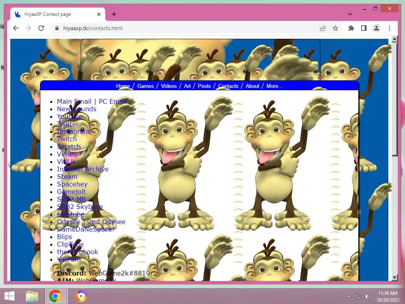
Task: Expand the tab search chevron
Action: (x=350, y=14)
